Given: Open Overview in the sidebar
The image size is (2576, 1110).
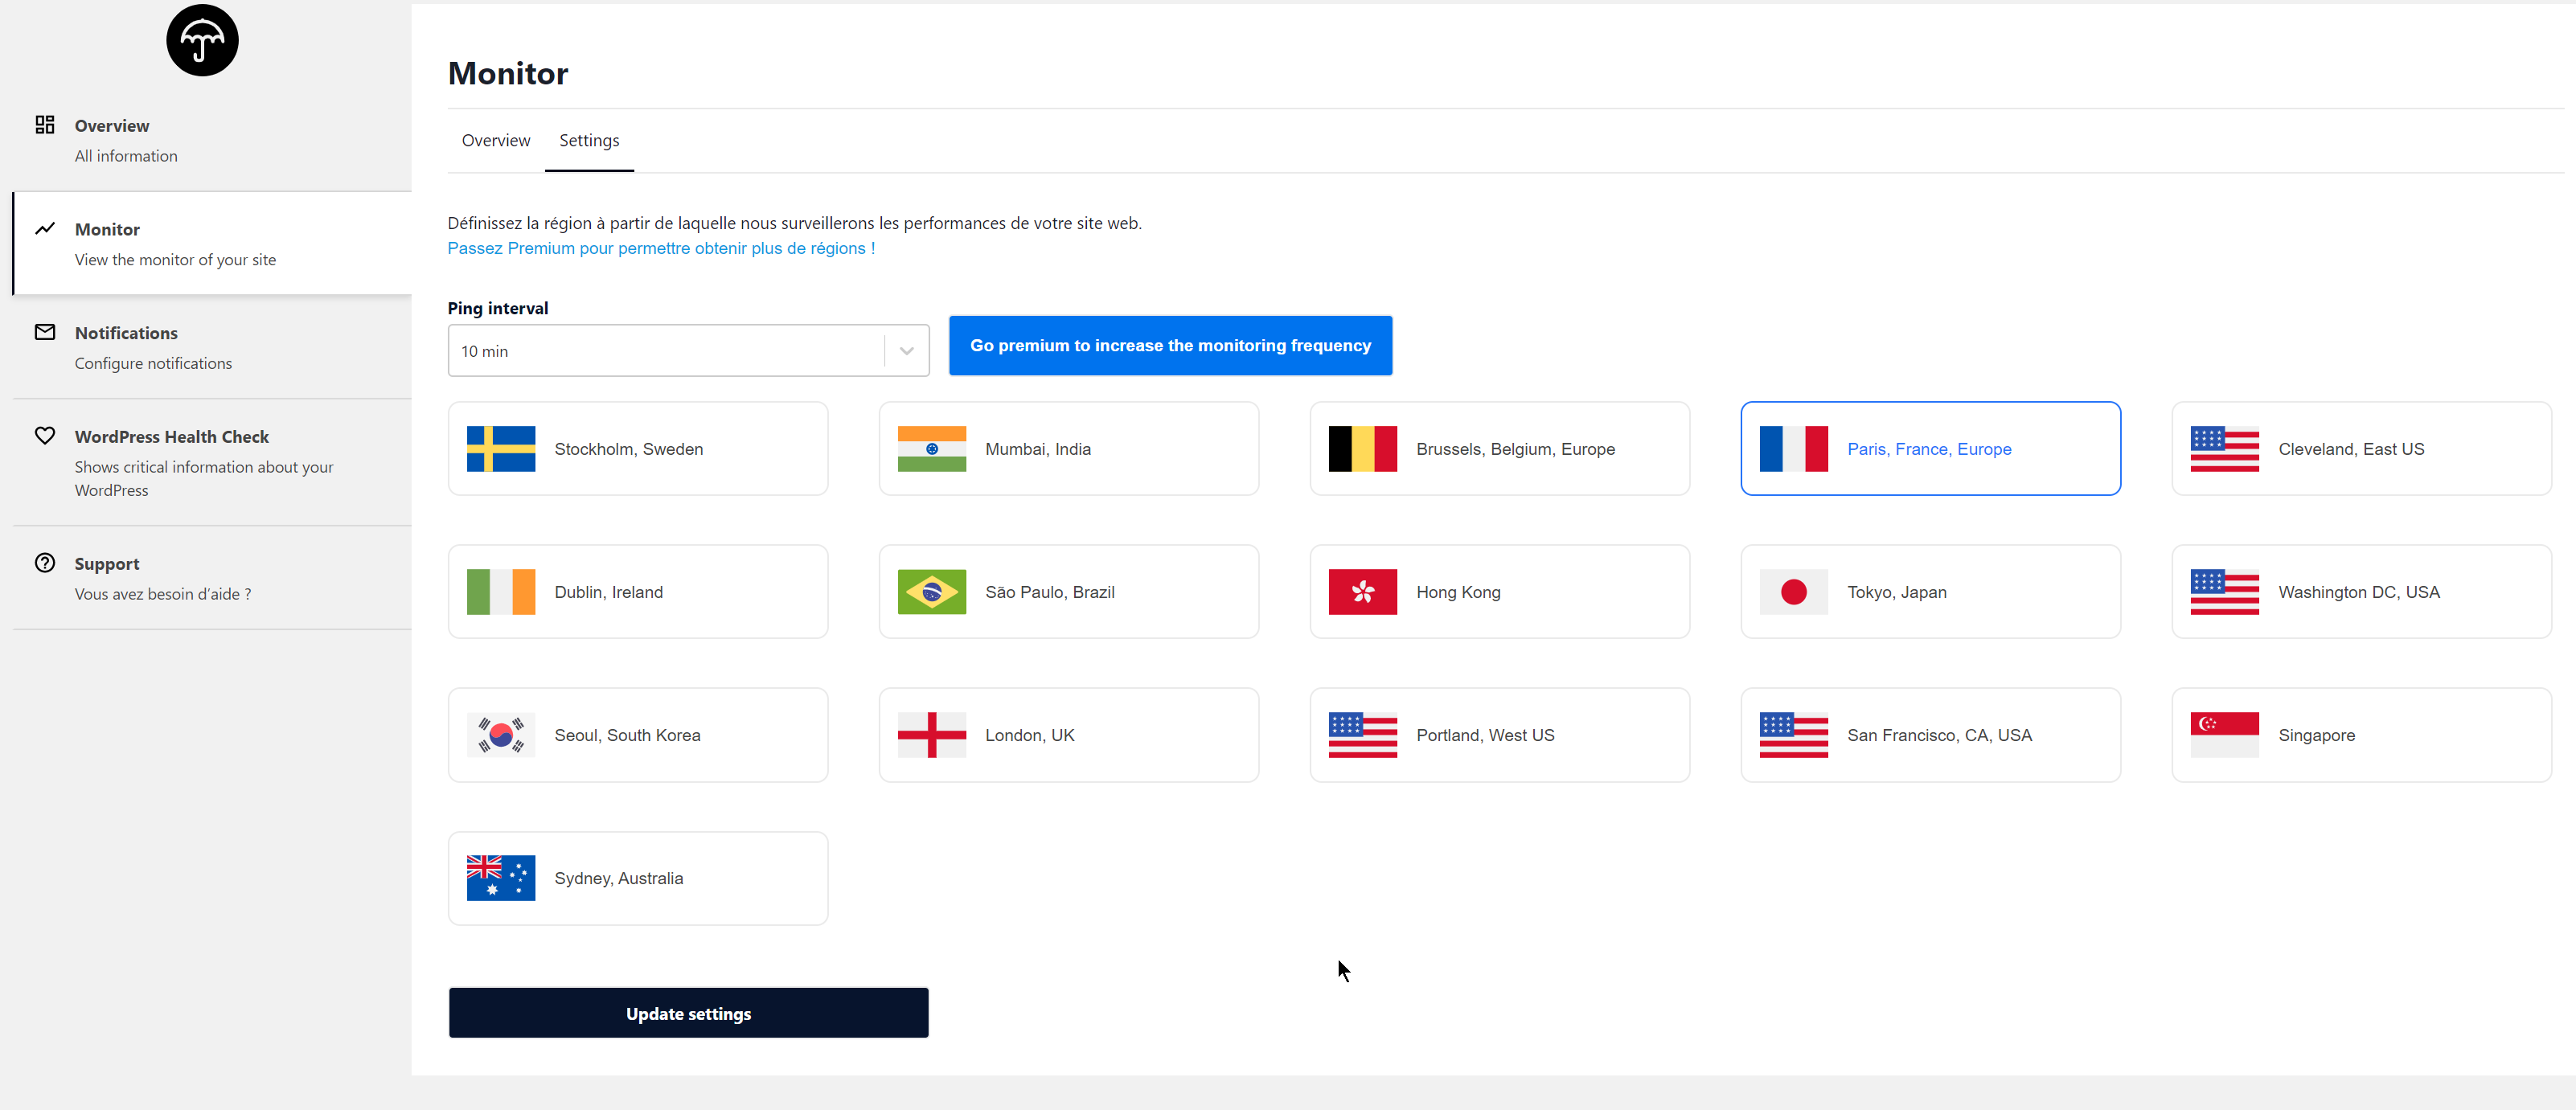Looking at the screenshot, I should (x=212, y=140).
